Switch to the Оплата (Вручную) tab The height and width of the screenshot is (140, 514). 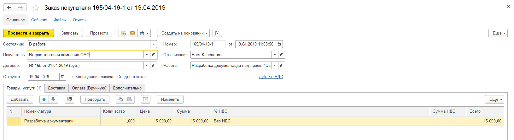pyautogui.click(x=89, y=88)
